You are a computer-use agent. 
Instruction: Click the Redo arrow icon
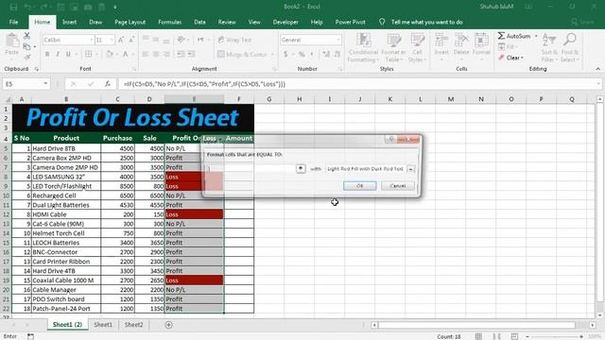coord(43,7)
